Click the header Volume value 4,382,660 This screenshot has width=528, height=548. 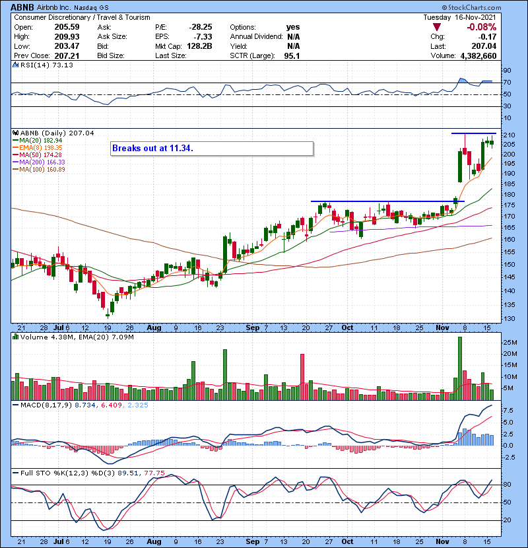coord(478,56)
